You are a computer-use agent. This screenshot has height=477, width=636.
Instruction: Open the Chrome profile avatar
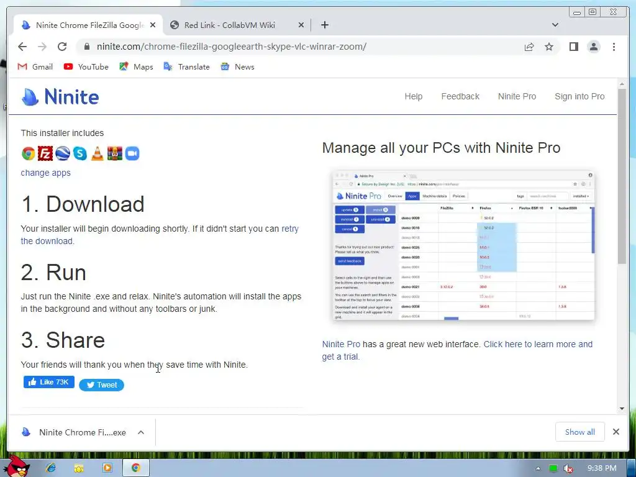click(594, 47)
